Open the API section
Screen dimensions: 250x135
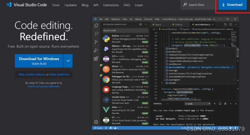tap(96, 5)
